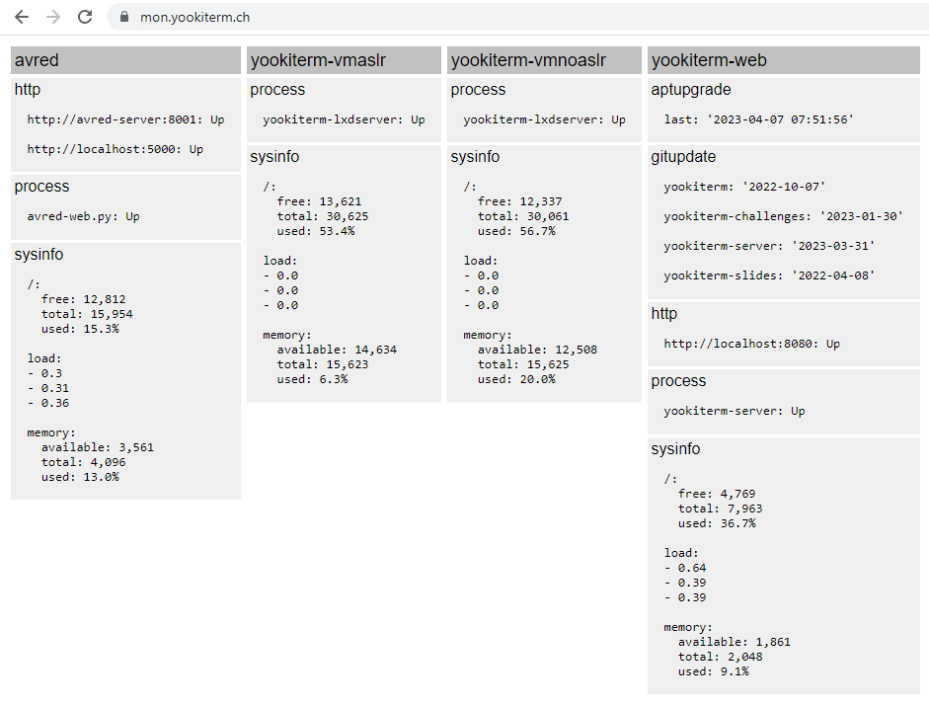Viewport: 929px width, 706px height.
Task: Click yookiterm-web disk used 36.7%
Action: click(x=717, y=523)
